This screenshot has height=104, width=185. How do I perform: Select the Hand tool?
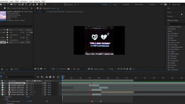tap(1, 4)
